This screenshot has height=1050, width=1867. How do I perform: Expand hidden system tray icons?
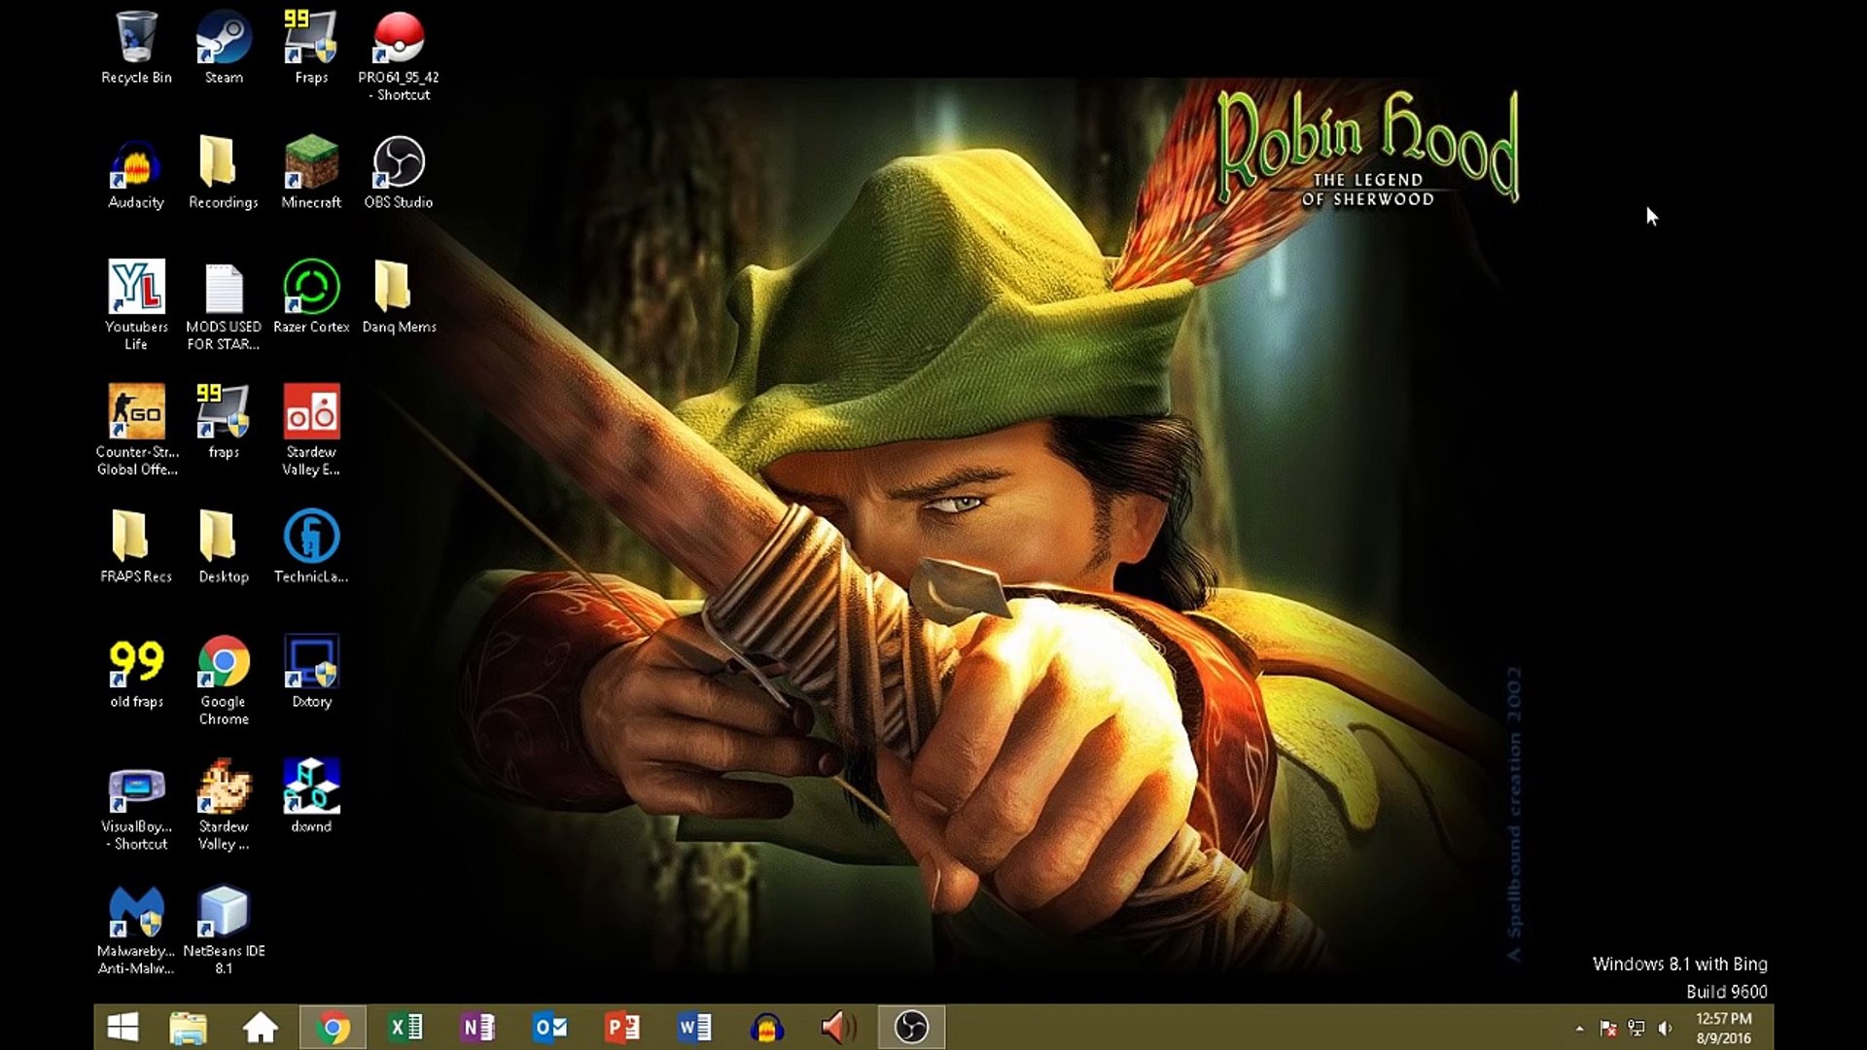pyautogui.click(x=1579, y=1028)
